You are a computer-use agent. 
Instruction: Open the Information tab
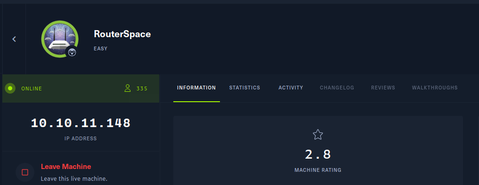point(196,88)
